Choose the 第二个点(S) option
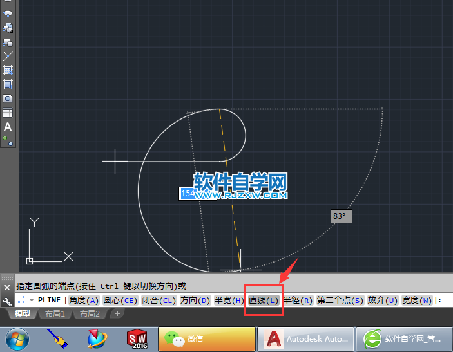Screen dimensions: 453x352 click(340, 301)
